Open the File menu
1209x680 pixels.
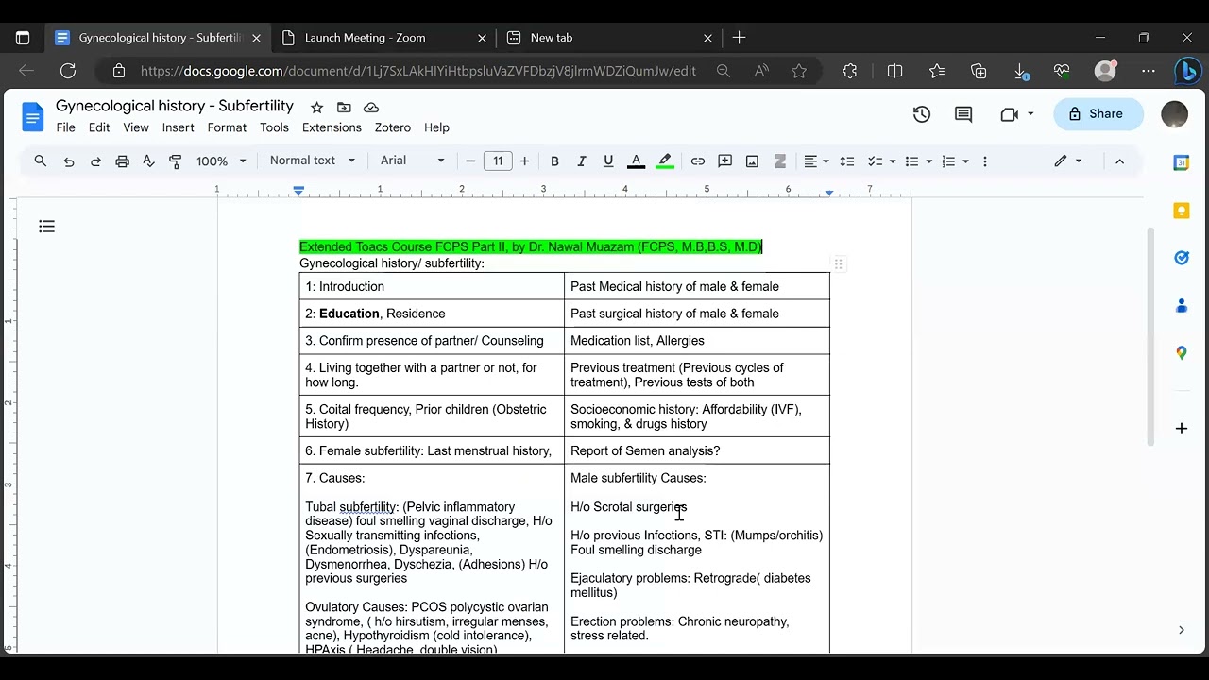coord(66,127)
